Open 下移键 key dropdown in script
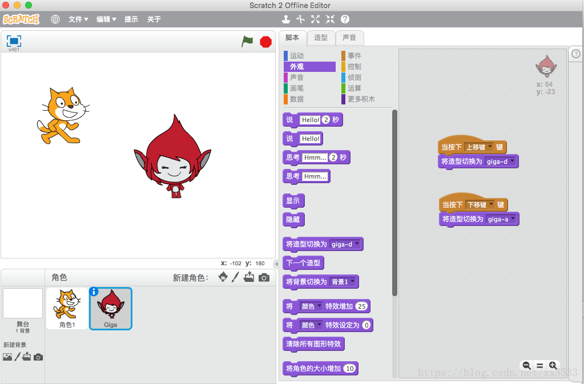This screenshot has height=384, width=584. (x=480, y=205)
